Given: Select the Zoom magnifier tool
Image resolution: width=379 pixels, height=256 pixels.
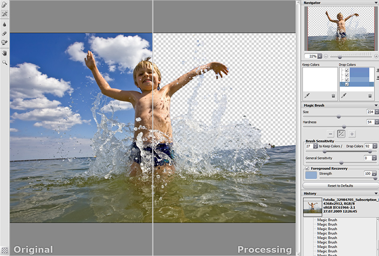Looking at the screenshot, I should pos(4,63).
